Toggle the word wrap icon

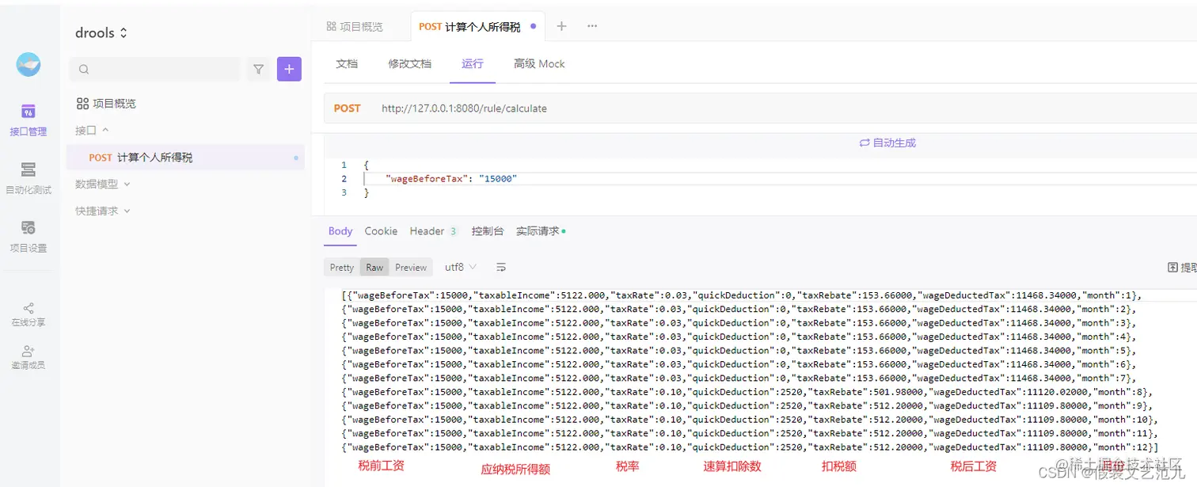coord(501,268)
